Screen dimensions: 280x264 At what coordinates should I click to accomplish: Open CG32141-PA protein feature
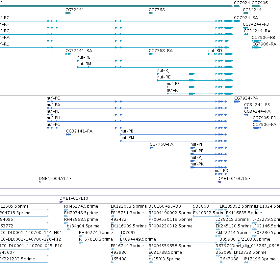79,131
